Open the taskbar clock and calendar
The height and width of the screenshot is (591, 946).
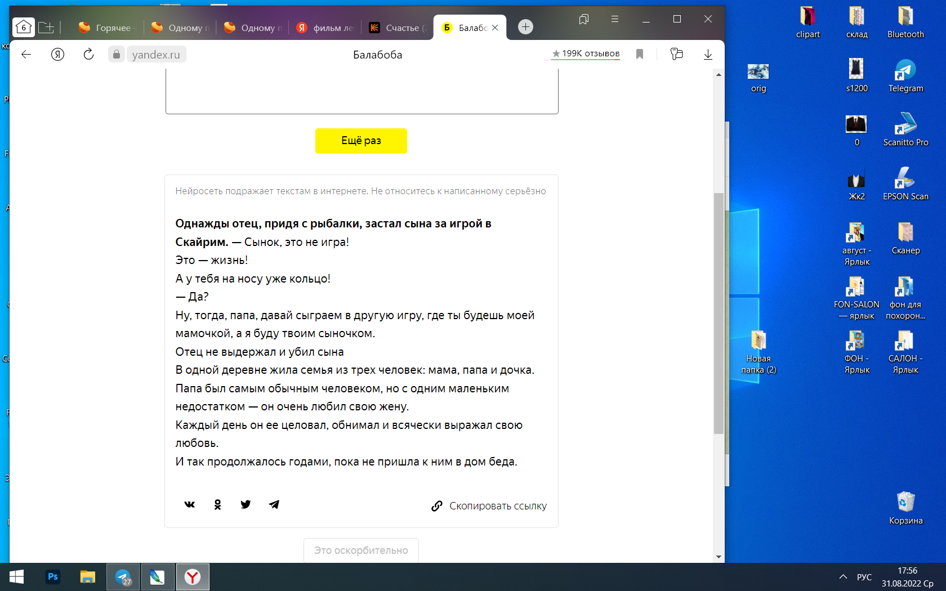pos(907,577)
